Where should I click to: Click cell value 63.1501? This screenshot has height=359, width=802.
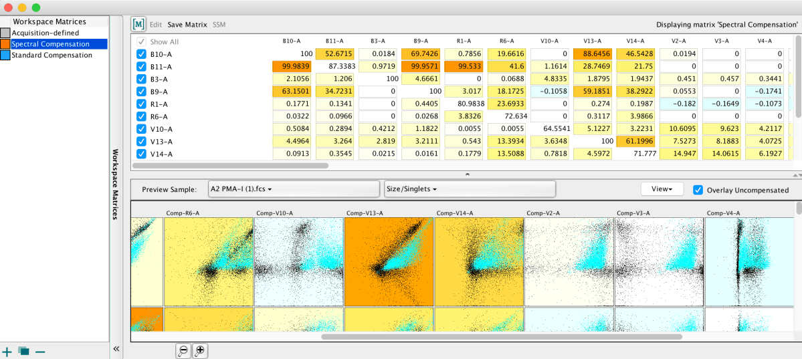(292, 92)
